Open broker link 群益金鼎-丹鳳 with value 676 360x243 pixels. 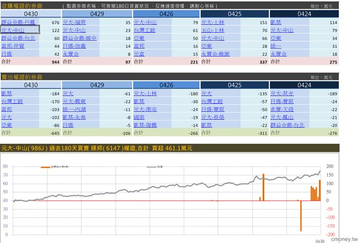point(18,22)
